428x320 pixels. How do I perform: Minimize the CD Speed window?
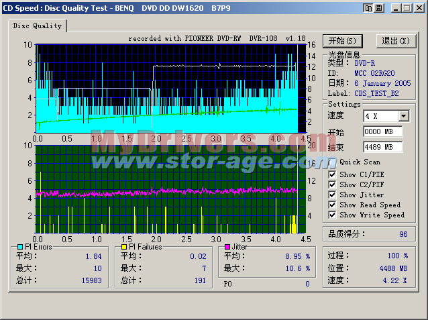click(x=396, y=8)
